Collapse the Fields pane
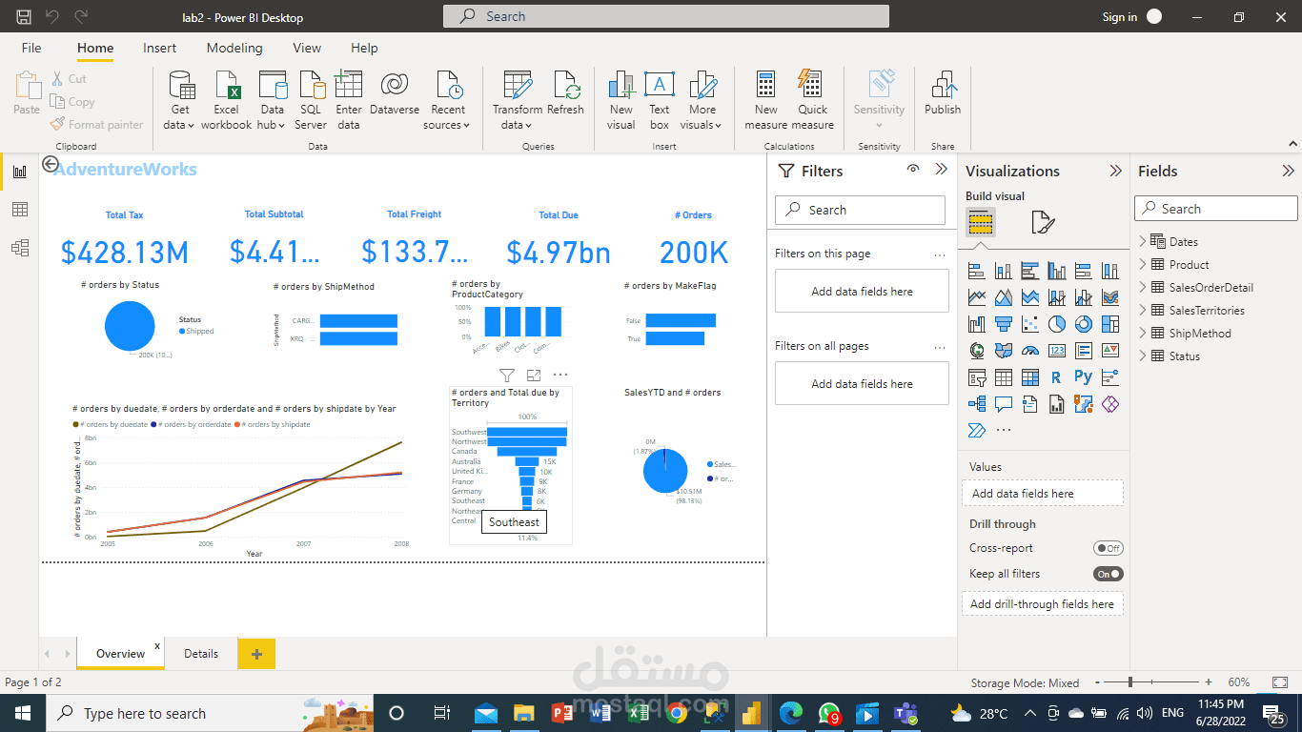The height and width of the screenshot is (732, 1302). click(x=1288, y=171)
